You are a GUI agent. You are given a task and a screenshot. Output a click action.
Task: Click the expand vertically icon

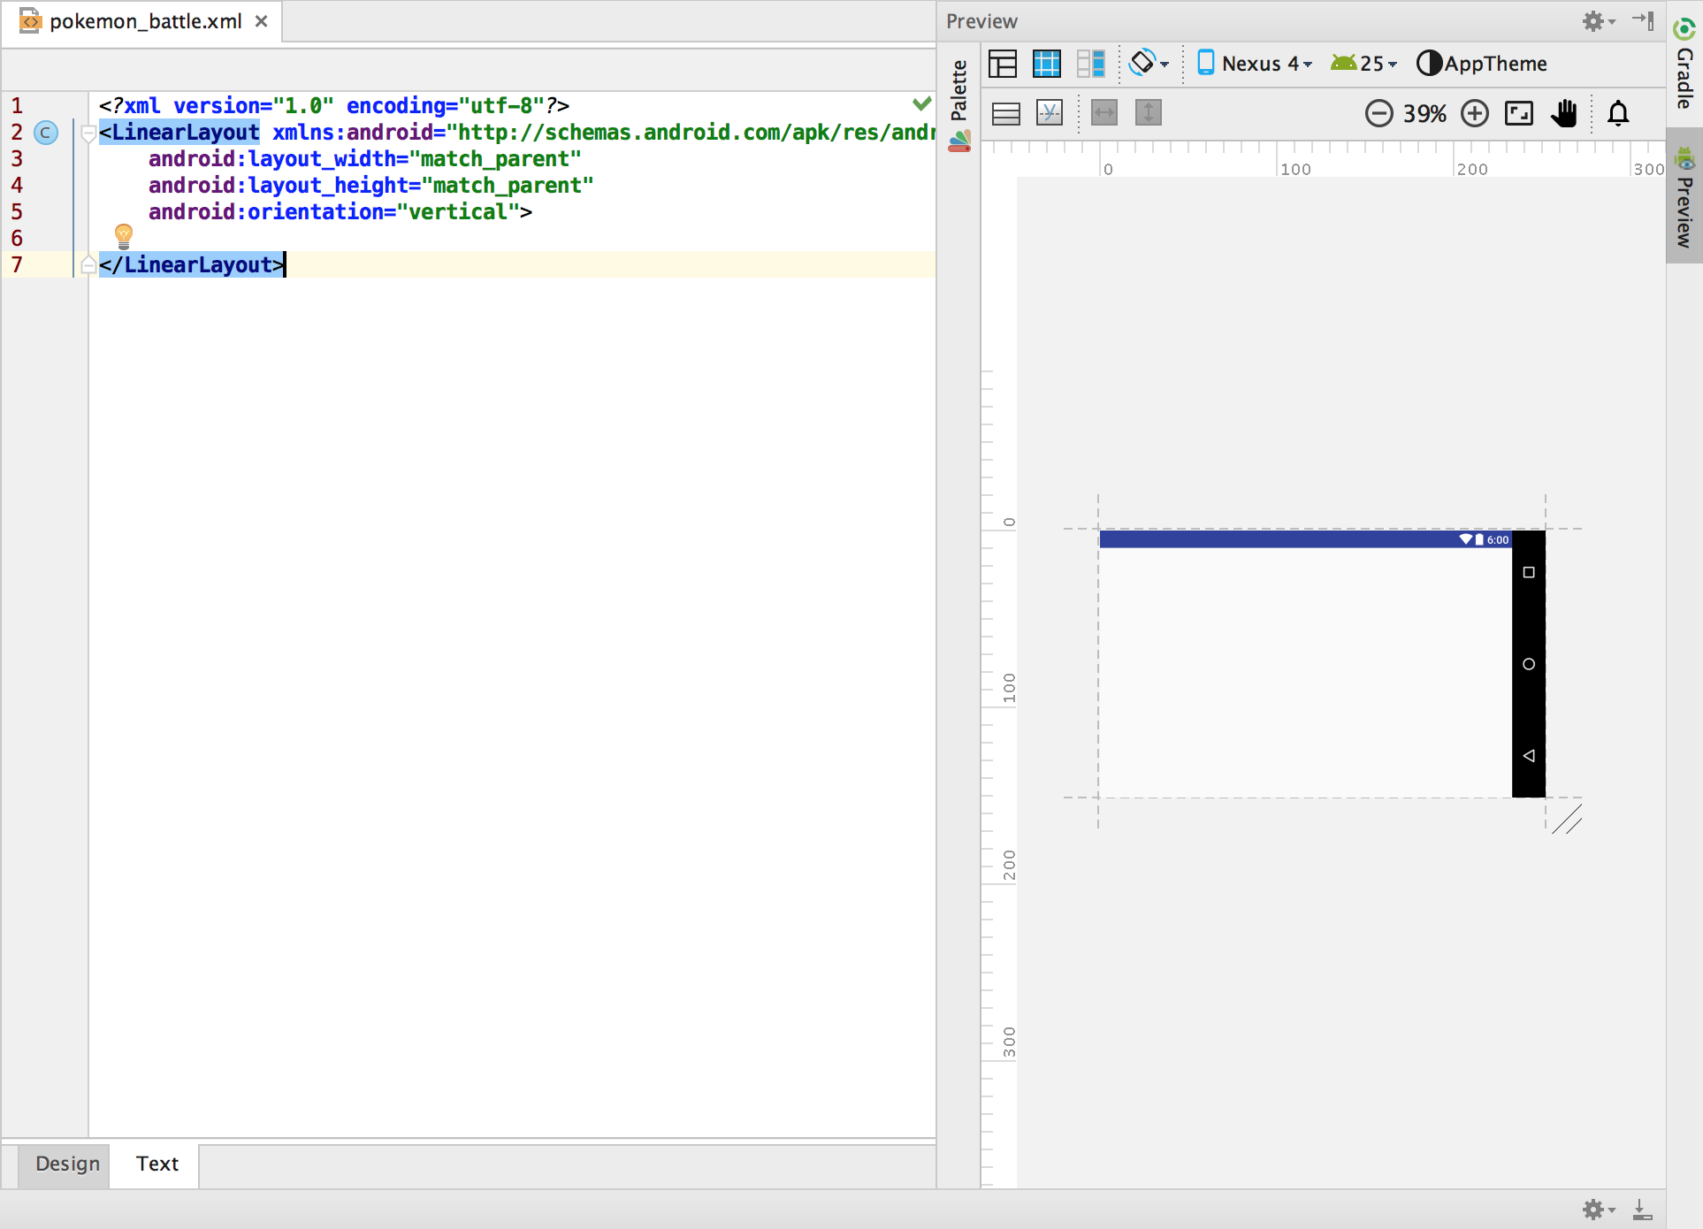(1148, 113)
